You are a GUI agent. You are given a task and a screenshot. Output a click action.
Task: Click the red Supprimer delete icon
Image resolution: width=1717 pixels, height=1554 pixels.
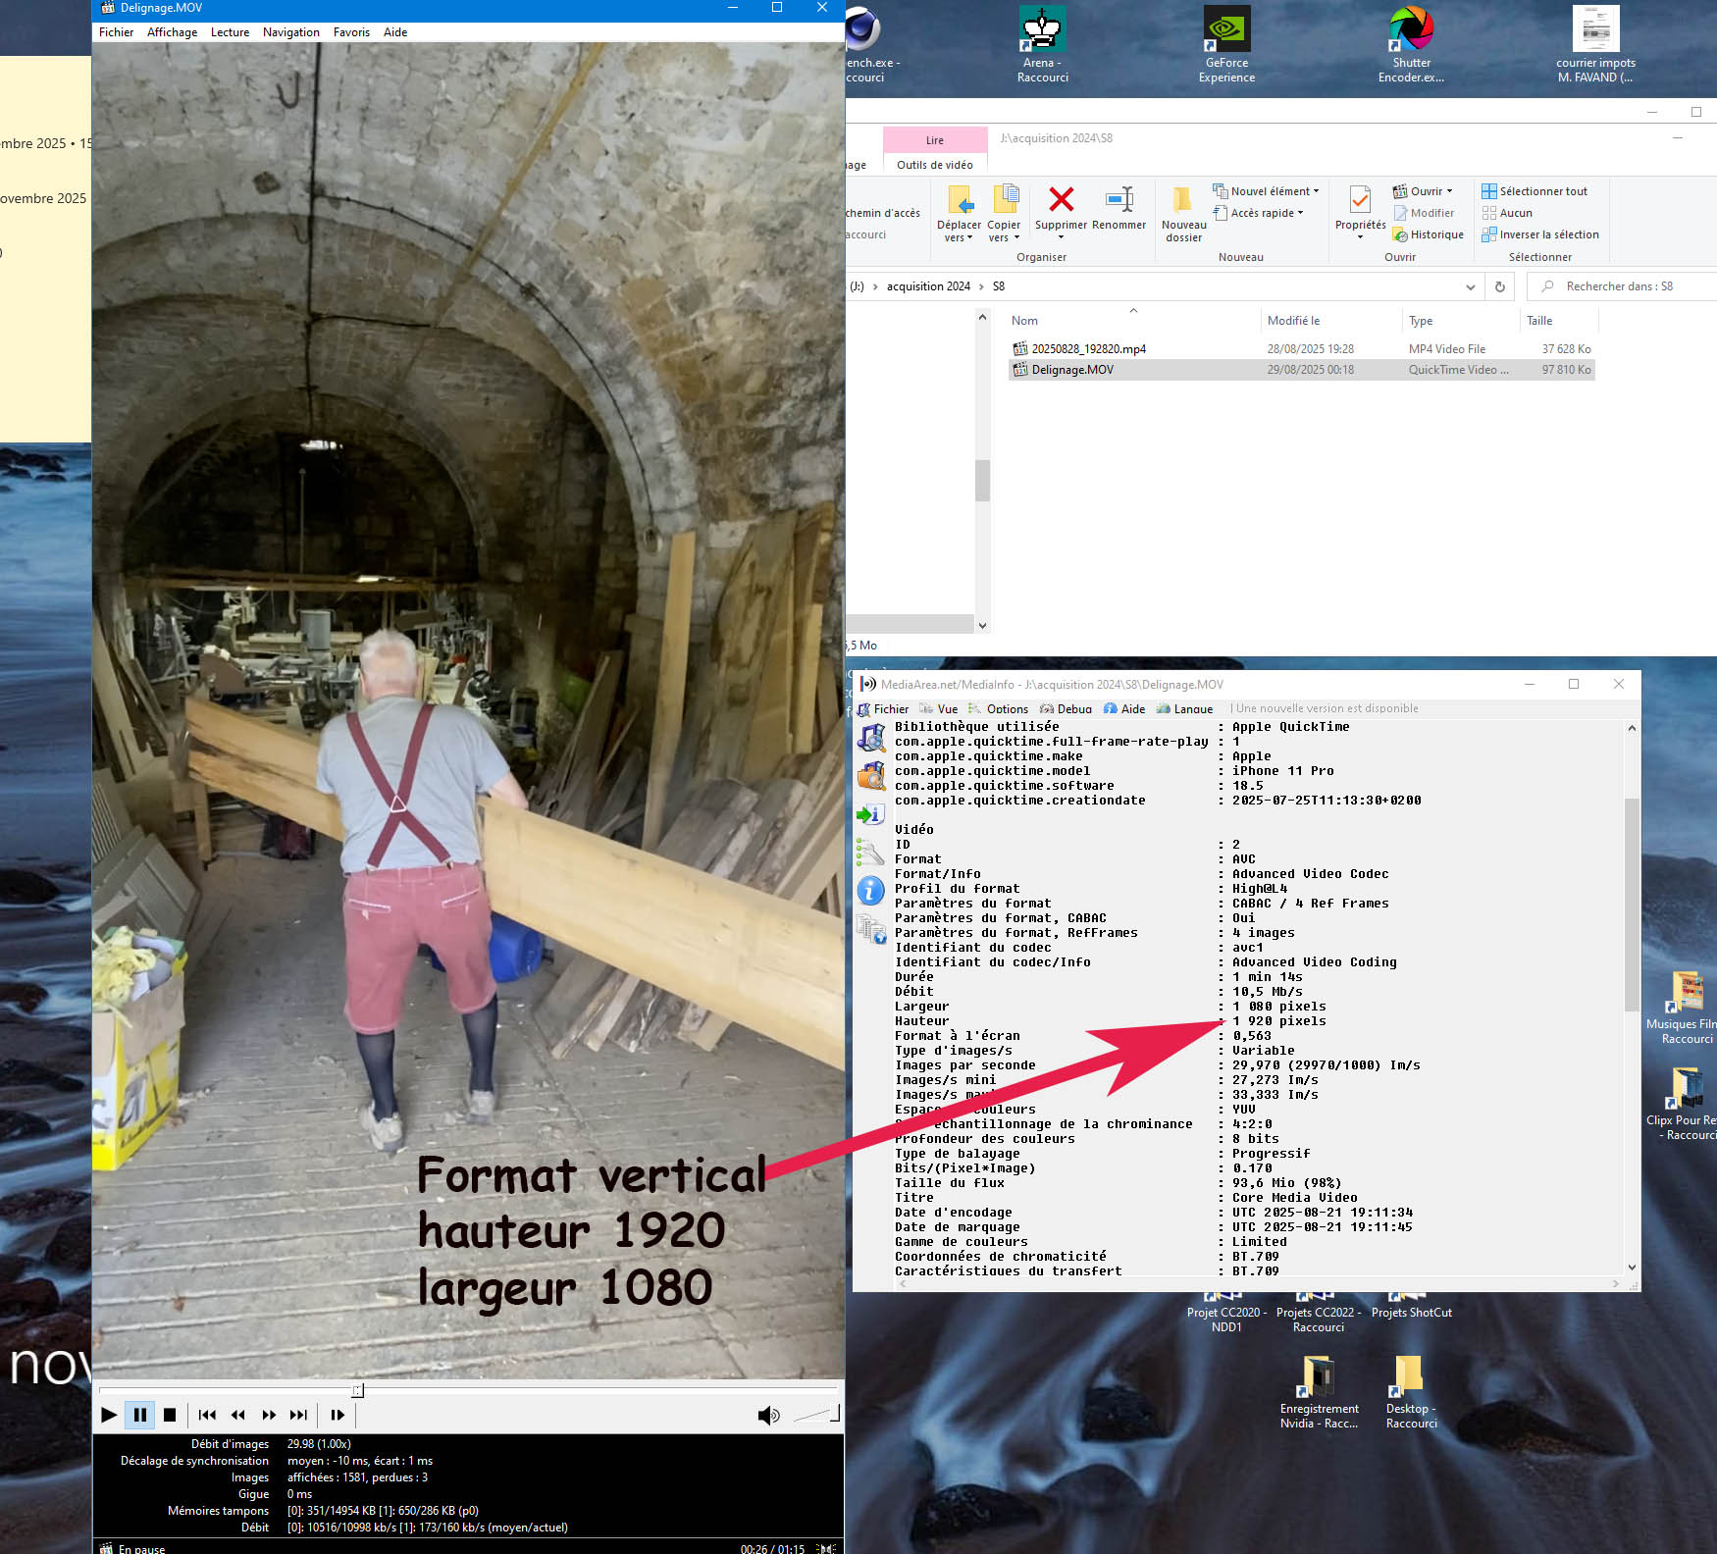(1061, 200)
